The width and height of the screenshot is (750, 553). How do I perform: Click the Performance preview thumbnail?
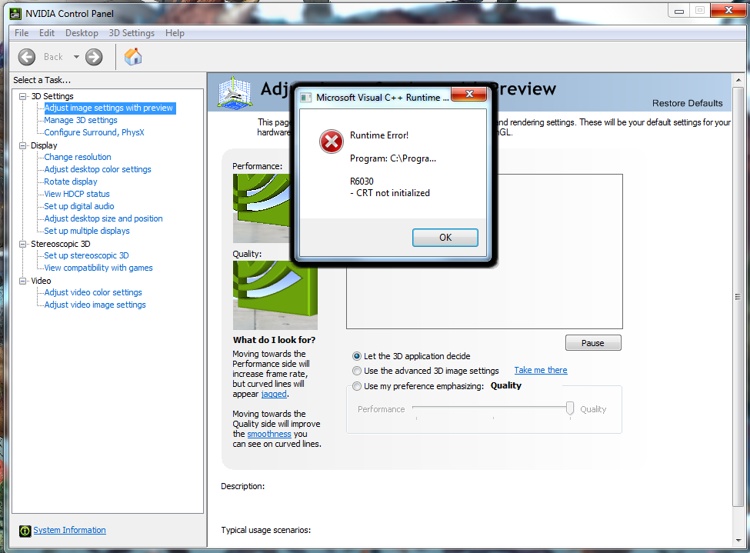(262, 208)
